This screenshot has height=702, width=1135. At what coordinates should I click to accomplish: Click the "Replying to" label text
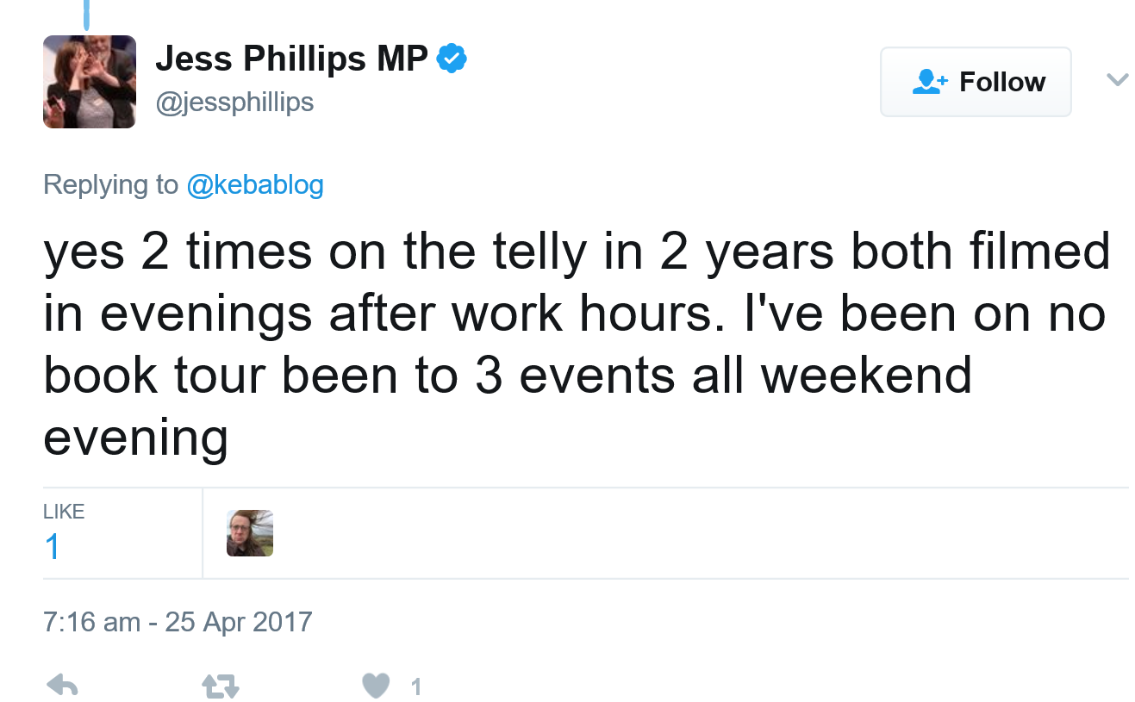point(111,184)
